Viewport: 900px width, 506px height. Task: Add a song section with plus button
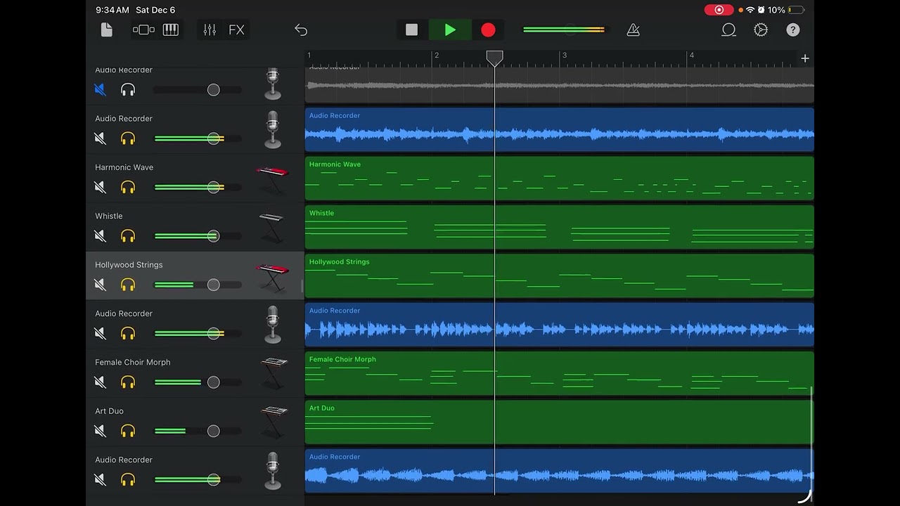coord(805,58)
